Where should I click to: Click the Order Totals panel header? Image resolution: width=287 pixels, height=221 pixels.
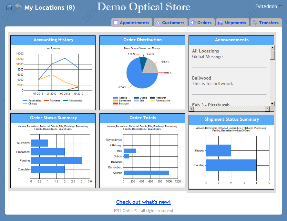(x=142, y=118)
